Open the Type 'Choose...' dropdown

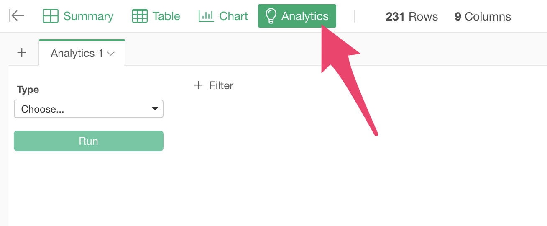tap(84, 109)
